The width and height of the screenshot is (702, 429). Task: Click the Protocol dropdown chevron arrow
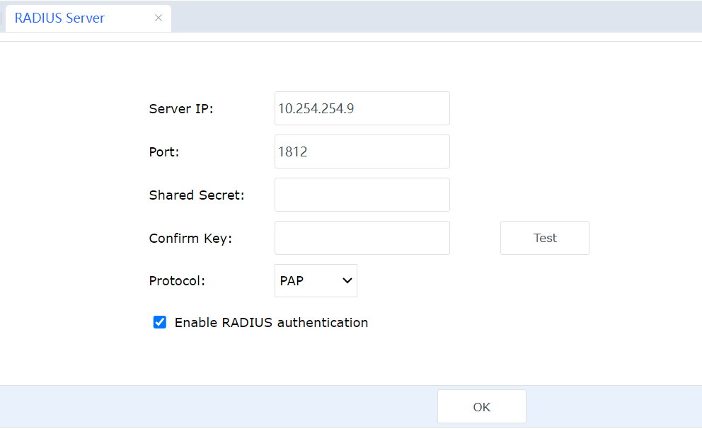point(347,281)
